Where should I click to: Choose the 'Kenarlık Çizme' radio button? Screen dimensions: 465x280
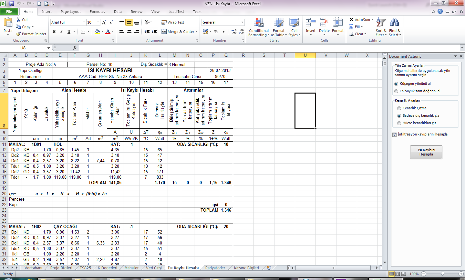pos(399,108)
